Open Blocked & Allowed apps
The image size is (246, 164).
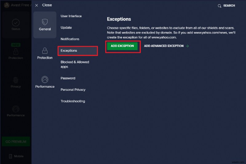click(75, 64)
